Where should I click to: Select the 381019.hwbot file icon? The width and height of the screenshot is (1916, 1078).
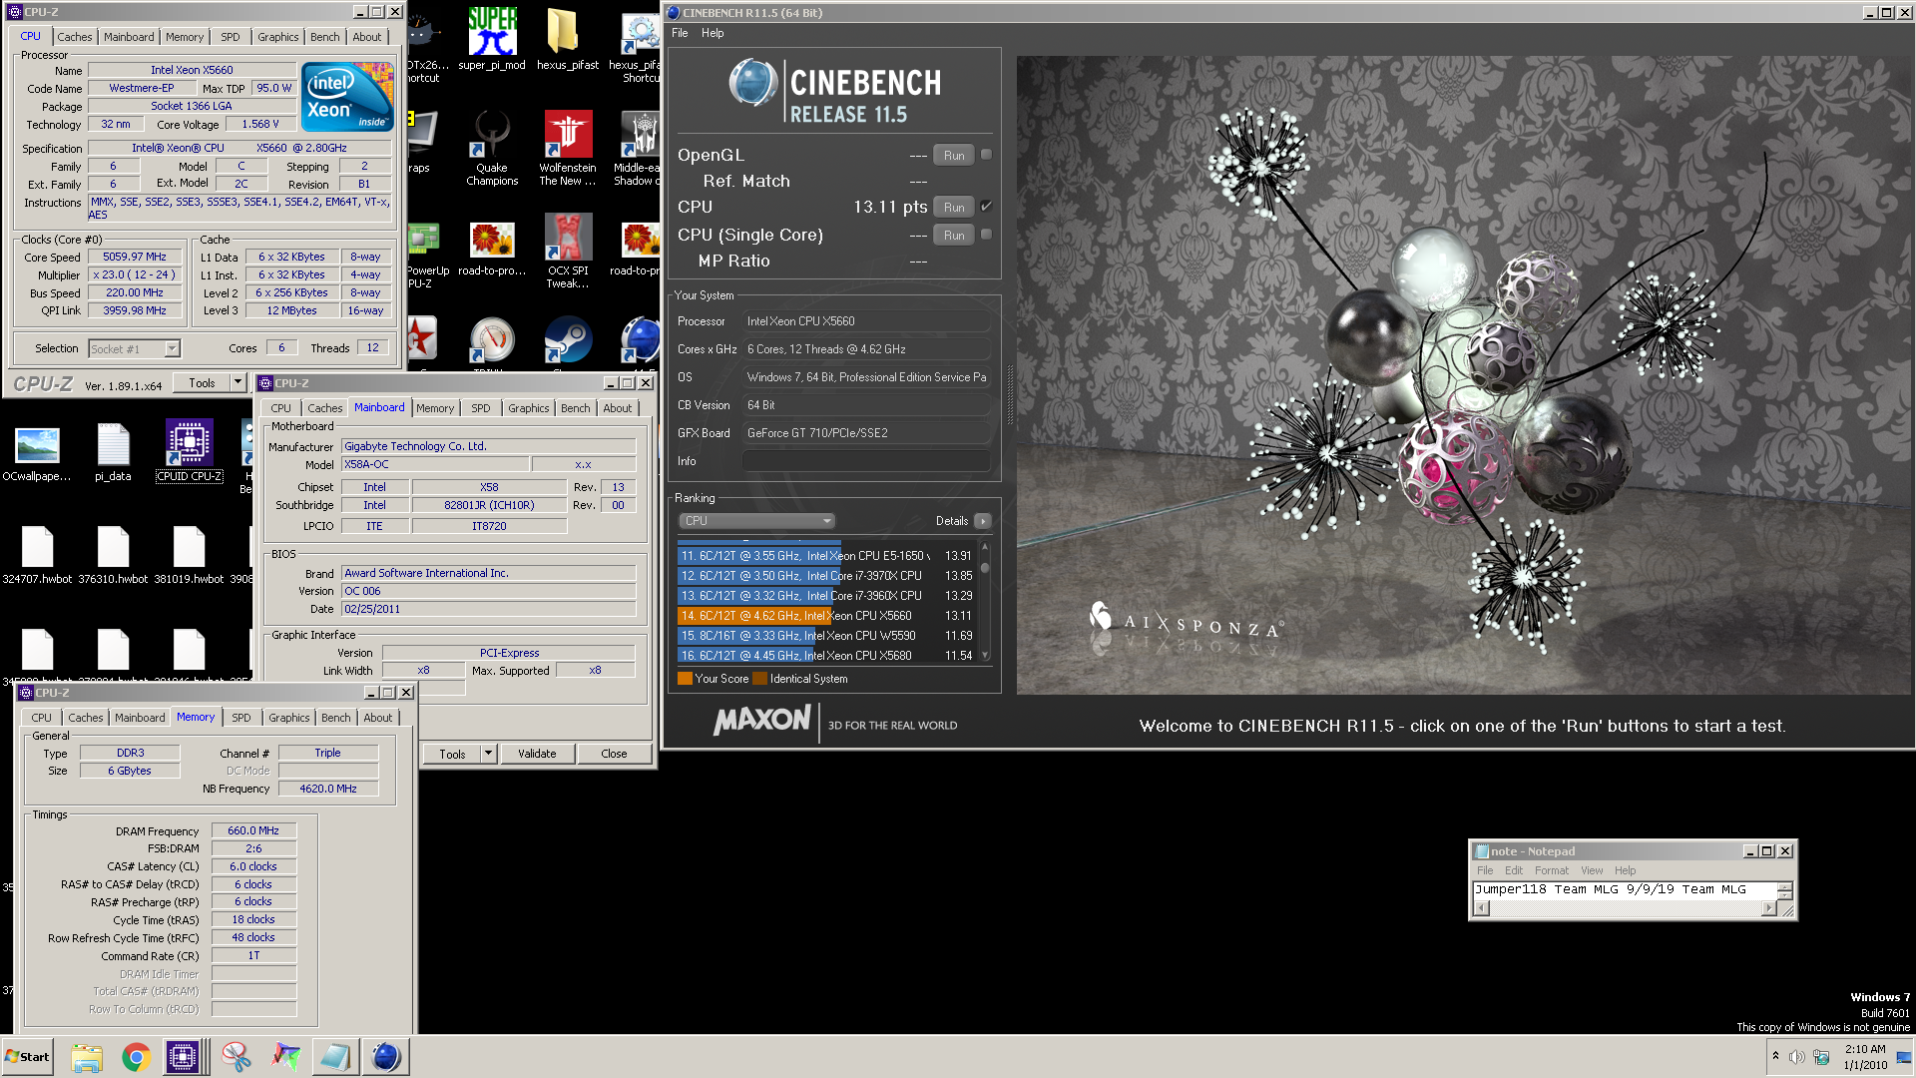[x=189, y=555]
